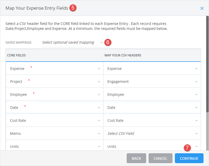
Task: Change CSV header mapped to Units
Action: (x=152, y=145)
